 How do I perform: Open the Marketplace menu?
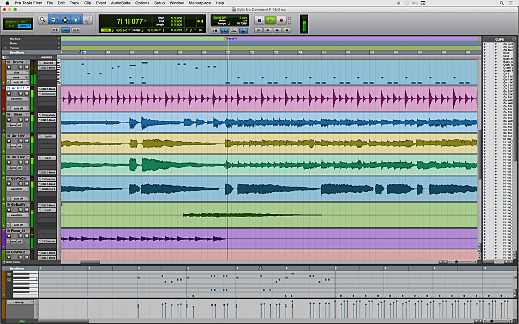[200, 3]
